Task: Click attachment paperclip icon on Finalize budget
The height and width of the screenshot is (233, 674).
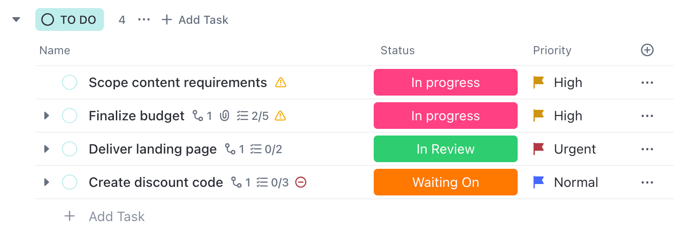Action: coord(225,116)
